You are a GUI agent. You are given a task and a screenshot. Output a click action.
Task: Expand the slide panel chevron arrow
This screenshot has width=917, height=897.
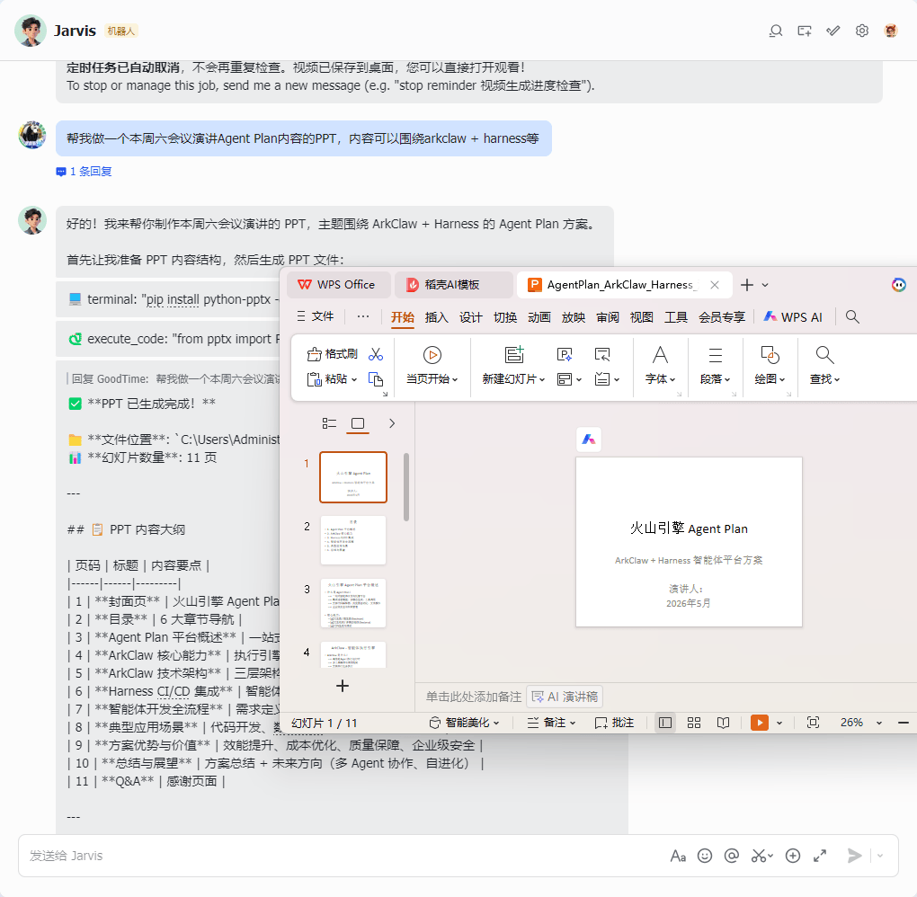392,423
